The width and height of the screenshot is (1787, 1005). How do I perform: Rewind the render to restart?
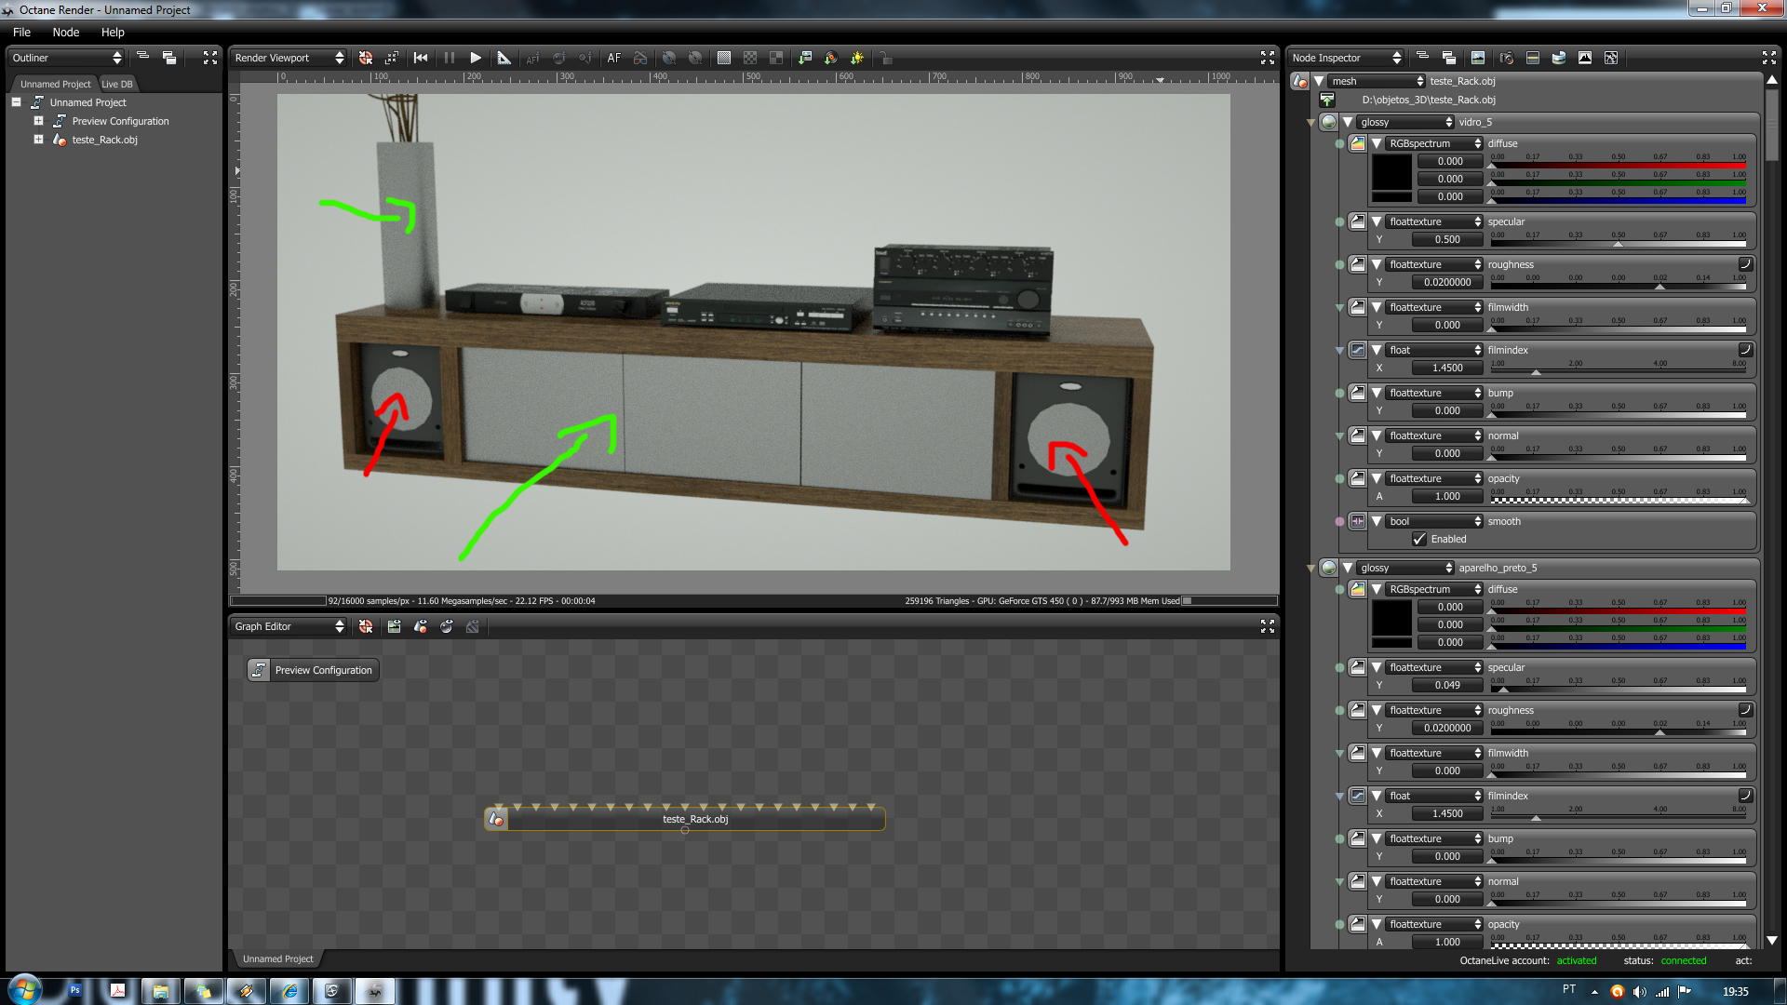tap(421, 58)
